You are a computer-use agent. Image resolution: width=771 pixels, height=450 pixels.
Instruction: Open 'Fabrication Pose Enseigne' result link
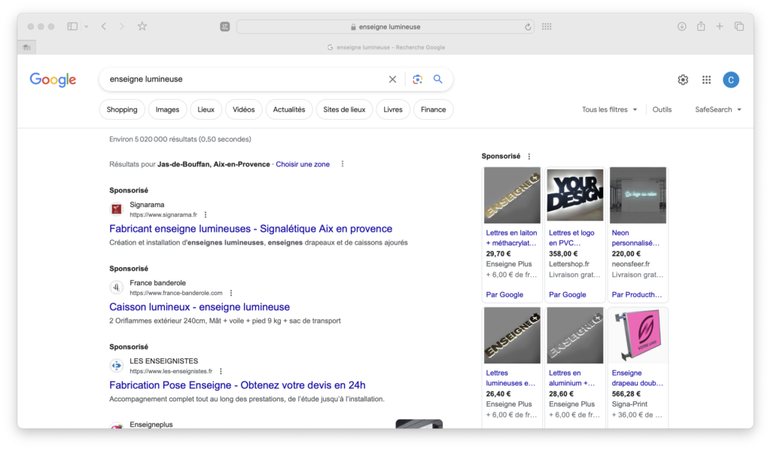(x=237, y=385)
